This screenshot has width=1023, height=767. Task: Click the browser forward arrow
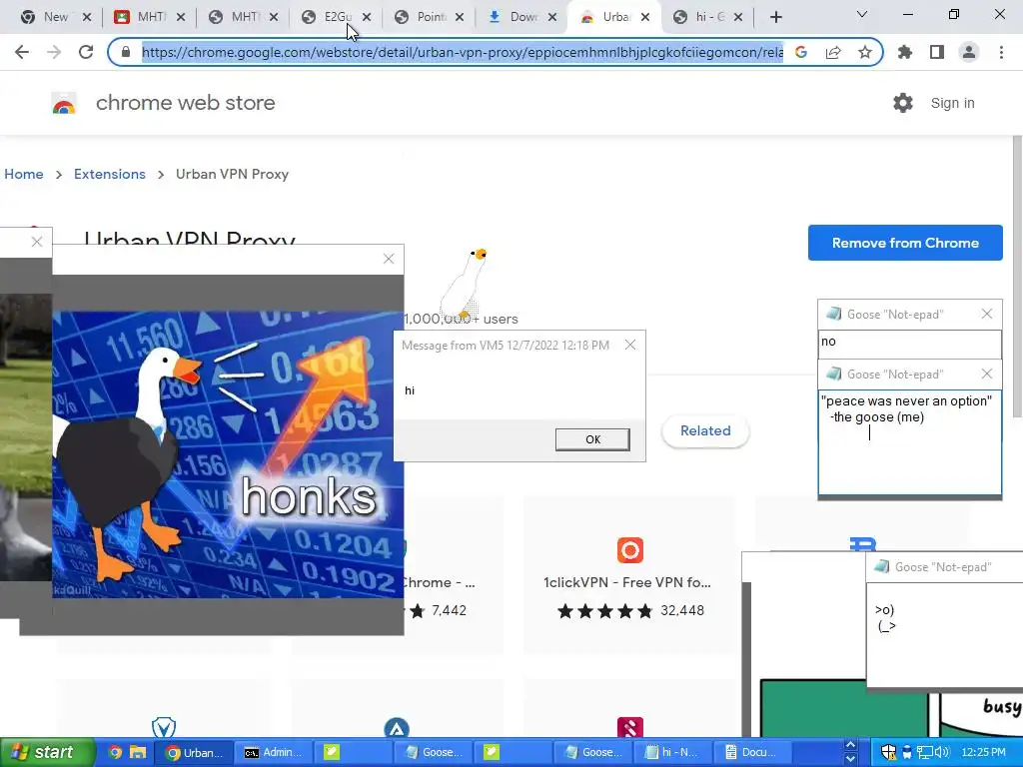click(54, 52)
